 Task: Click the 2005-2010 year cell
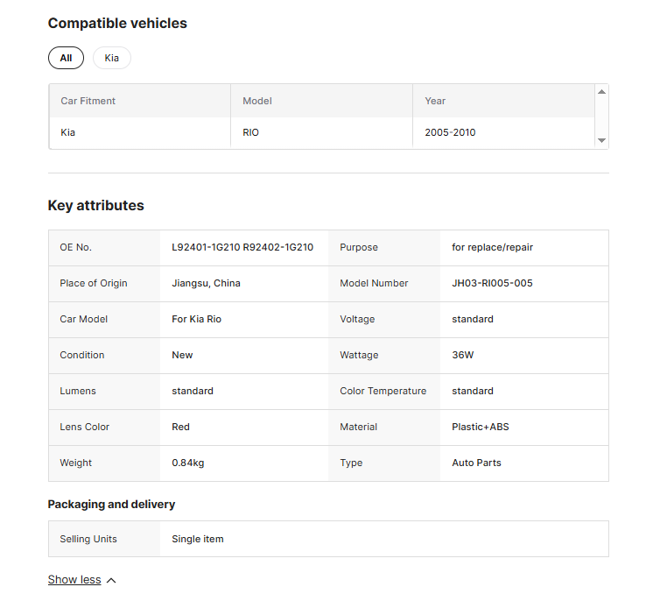click(450, 133)
